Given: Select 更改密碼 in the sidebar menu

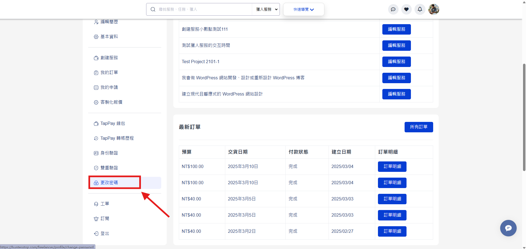Looking at the screenshot, I should [109, 183].
